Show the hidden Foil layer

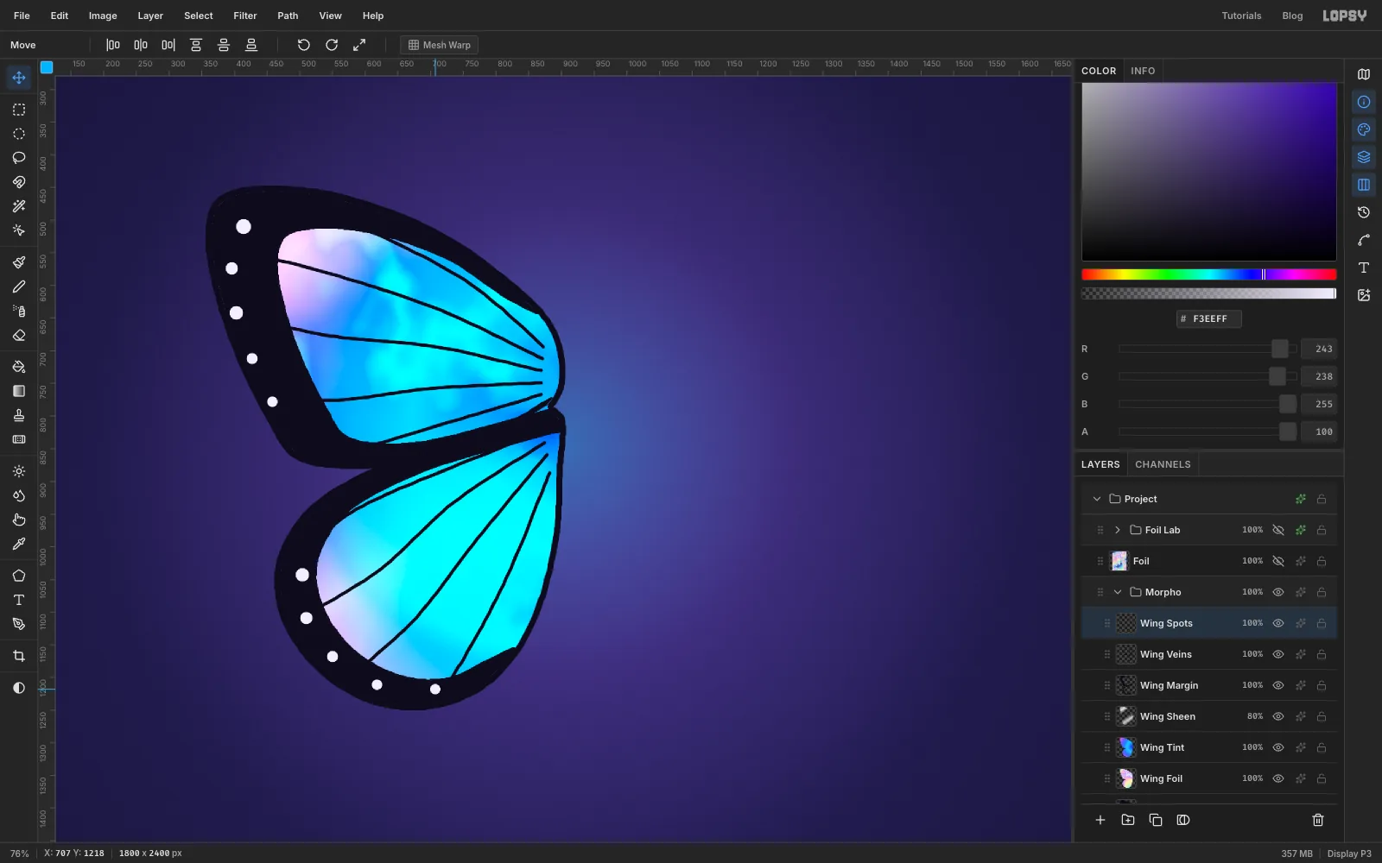[x=1278, y=561]
